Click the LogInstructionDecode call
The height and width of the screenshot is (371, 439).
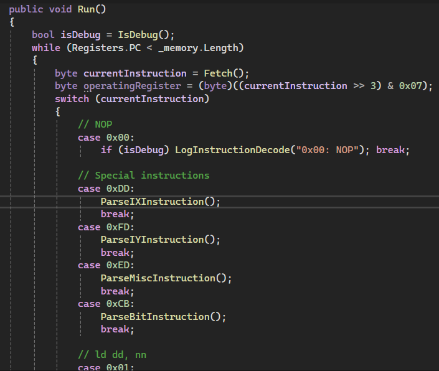(232, 150)
